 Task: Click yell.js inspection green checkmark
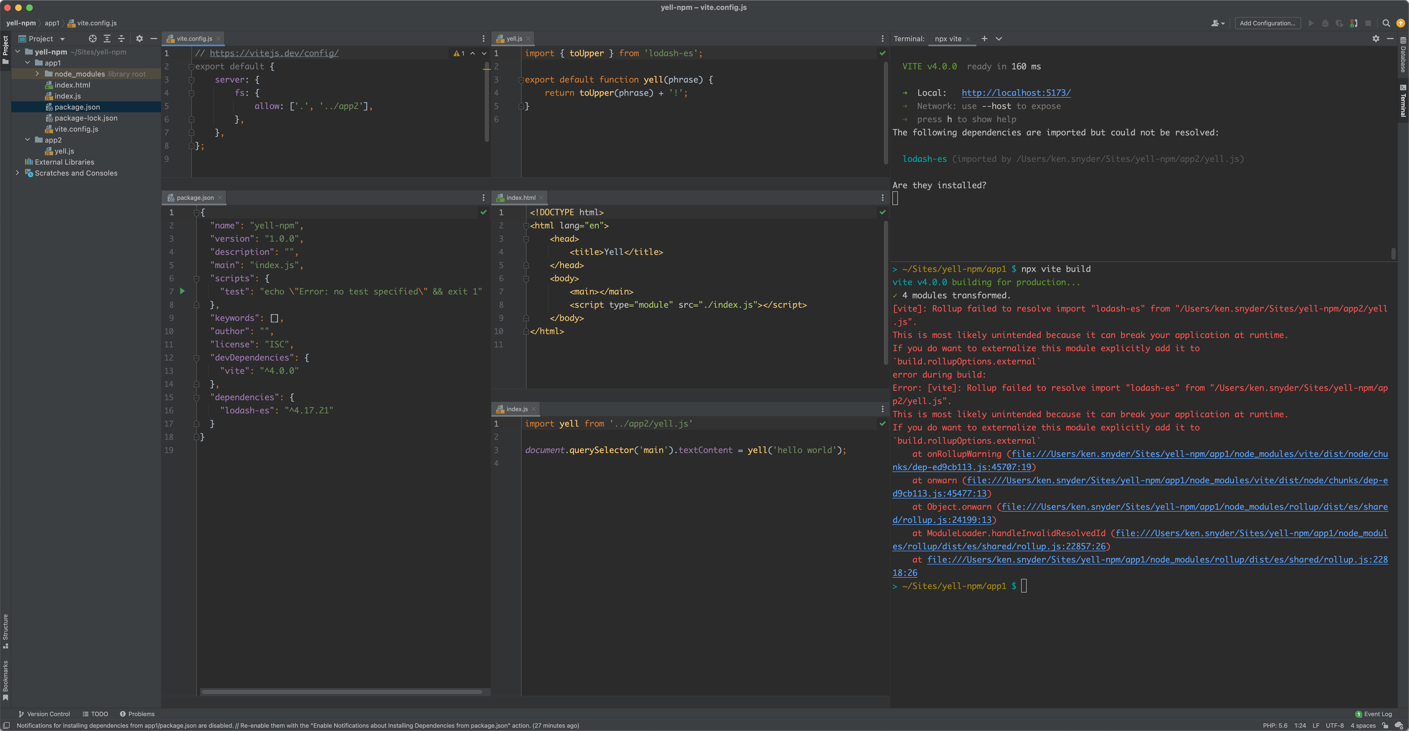point(882,54)
